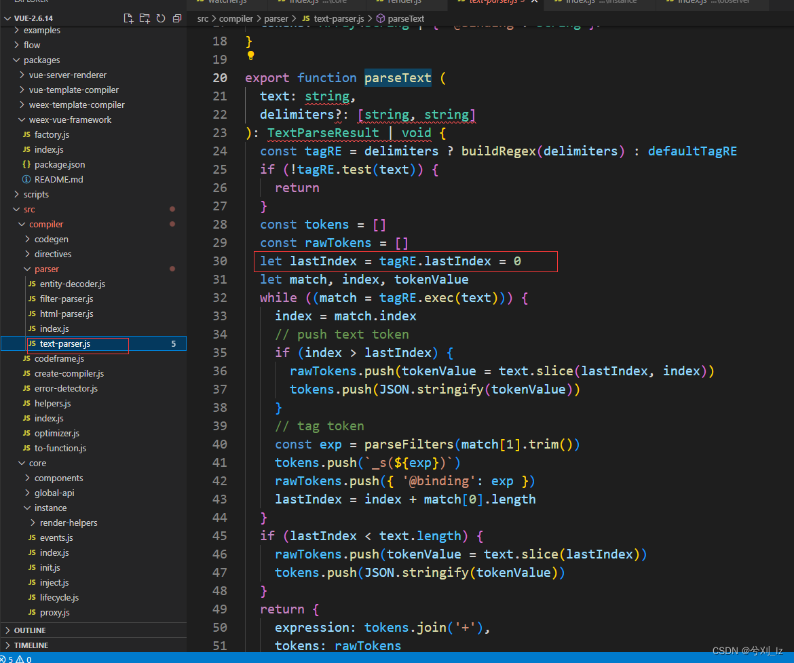Click src in the breadcrumb path
The height and width of the screenshot is (663, 794).
(202, 19)
